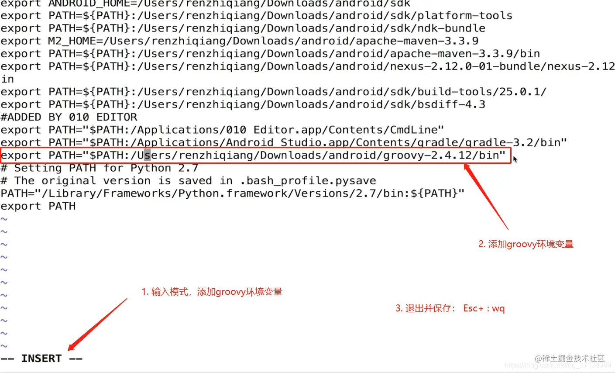Image resolution: width=615 pixels, height=373 pixels.
Task: Click the bsdiff-4.3 PATH line
Action: pyautogui.click(x=243, y=104)
